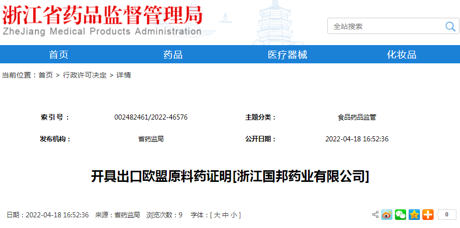Screen dimensions: 460x228
Task: Click ZheJiang Medical Products Administration subtitle
Action: click(x=102, y=31)
